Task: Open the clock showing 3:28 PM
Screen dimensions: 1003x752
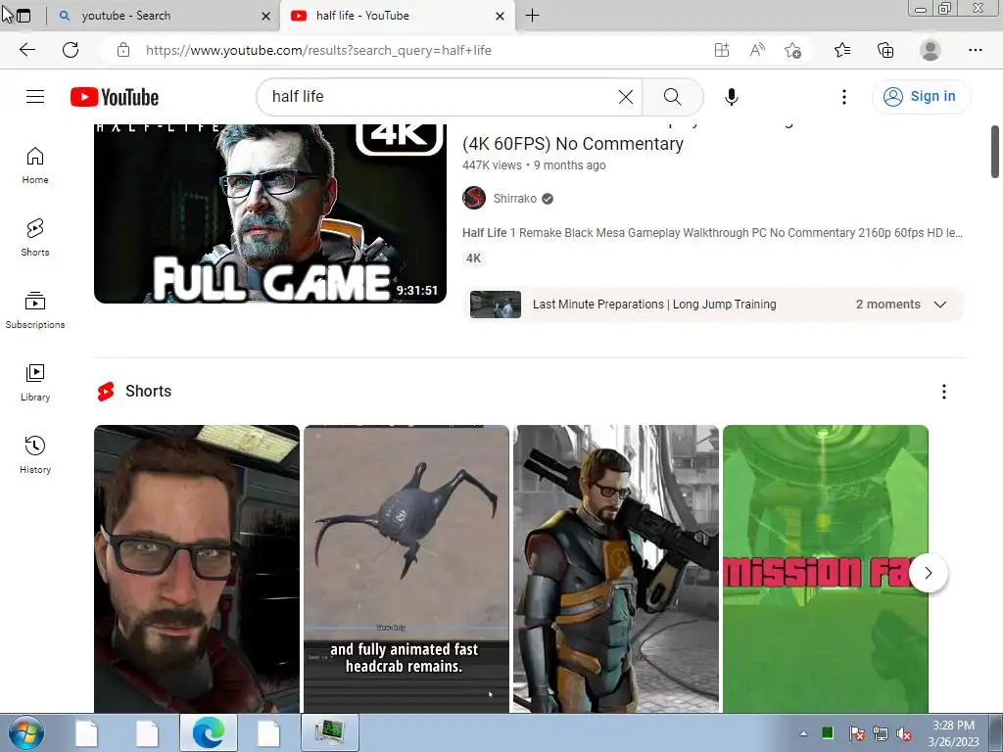Action: pos(953,733)
